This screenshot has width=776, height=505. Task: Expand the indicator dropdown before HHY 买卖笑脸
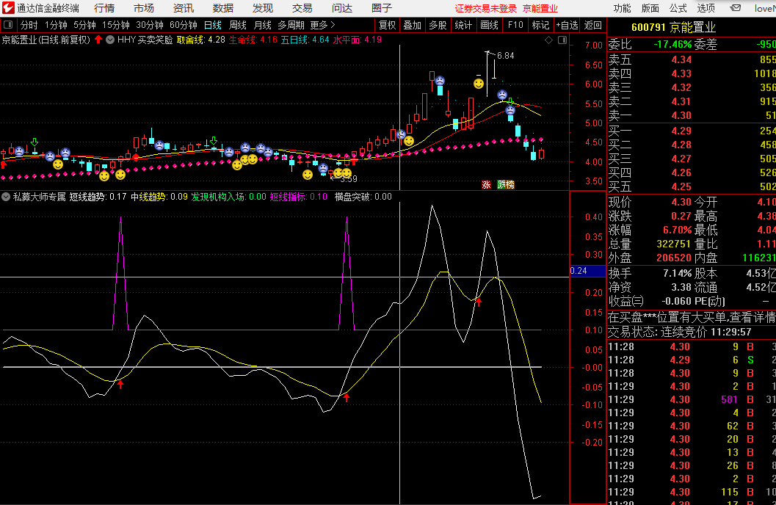(110, 40)
